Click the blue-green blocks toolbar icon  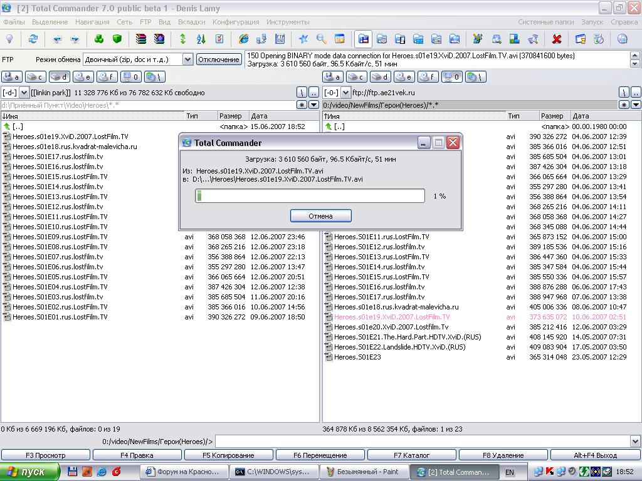point(515,39)
